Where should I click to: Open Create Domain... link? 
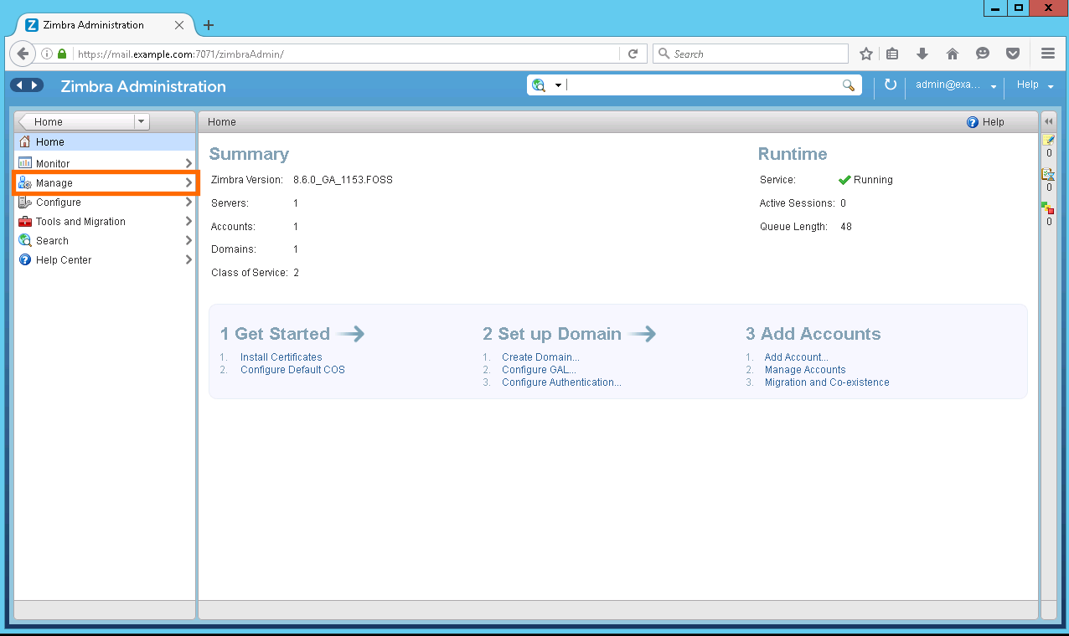click(540, 357)
